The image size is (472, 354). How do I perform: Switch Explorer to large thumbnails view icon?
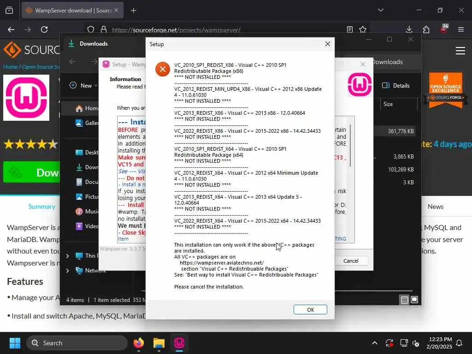(x=414, y=300)
